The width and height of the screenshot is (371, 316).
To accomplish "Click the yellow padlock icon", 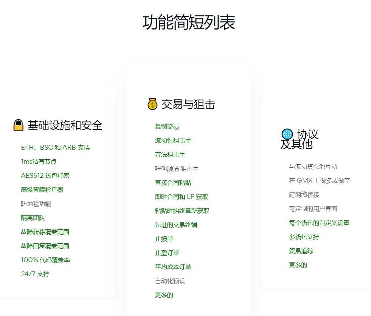I will [18, 125].
